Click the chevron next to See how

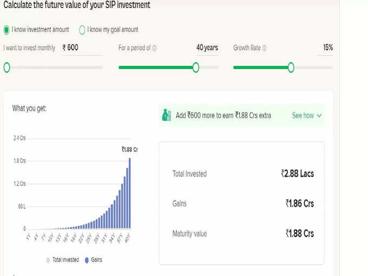pyautogui.click(x=319, y=115)
